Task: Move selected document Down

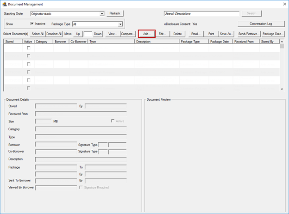Action: [x=98, y=34]
